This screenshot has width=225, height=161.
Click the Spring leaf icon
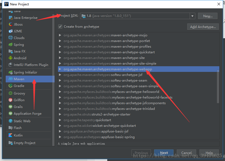11,45
